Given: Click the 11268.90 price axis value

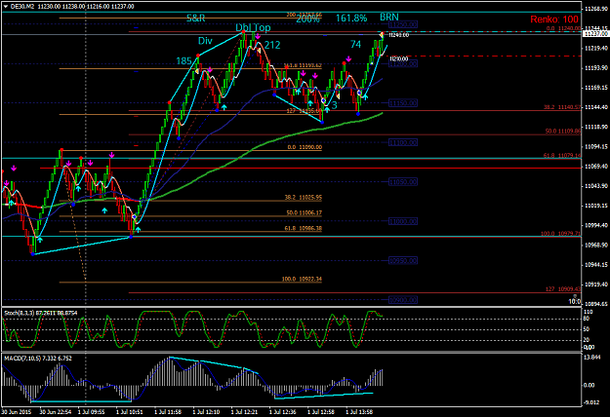Looking at the screenshot, I should 596,9.
